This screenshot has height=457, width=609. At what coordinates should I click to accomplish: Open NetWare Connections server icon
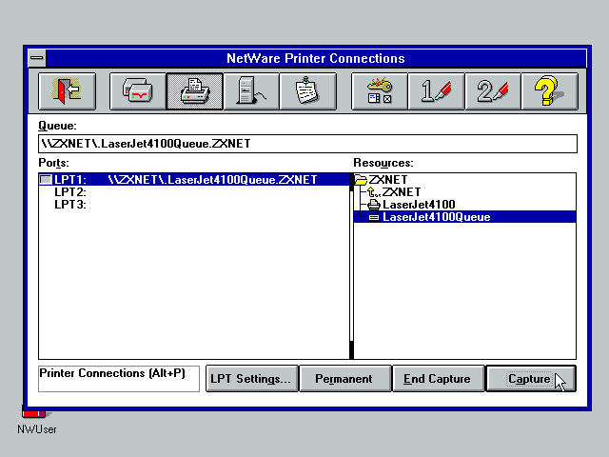pos(251,91)
